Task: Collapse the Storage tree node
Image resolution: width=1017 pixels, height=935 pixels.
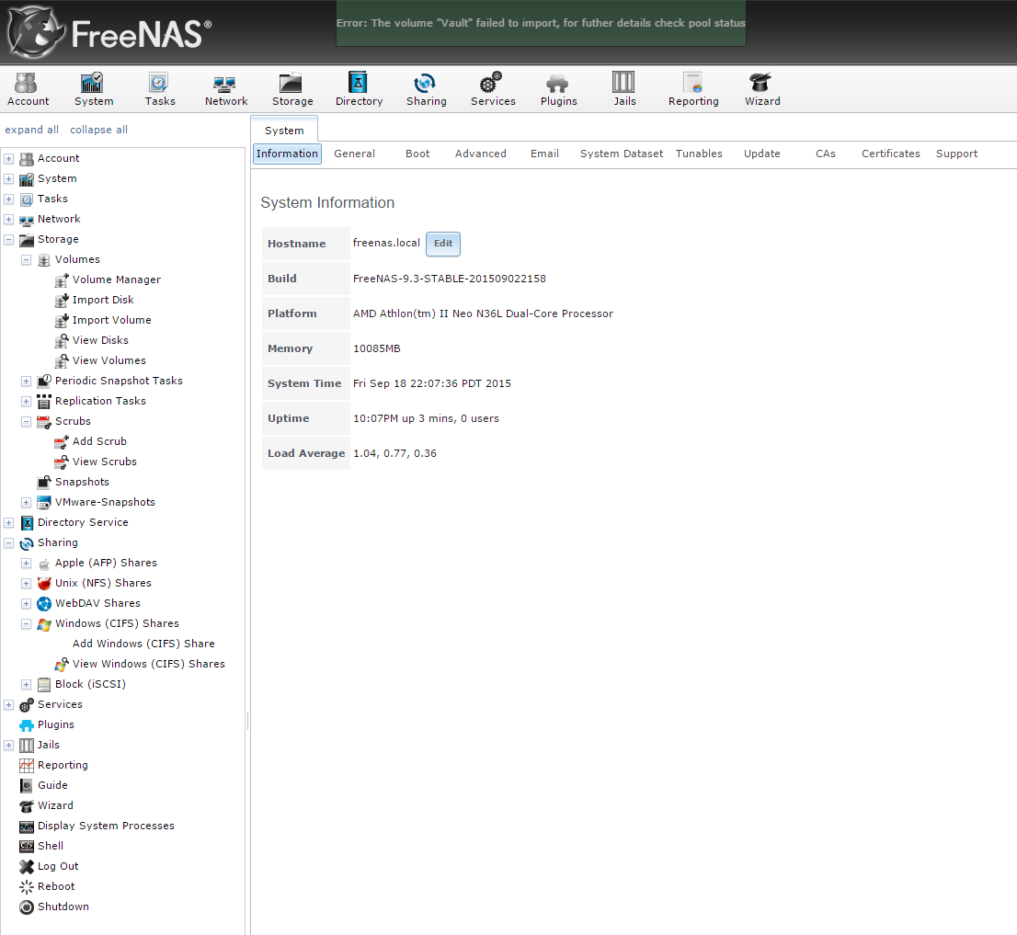Action: coord(8,239)
